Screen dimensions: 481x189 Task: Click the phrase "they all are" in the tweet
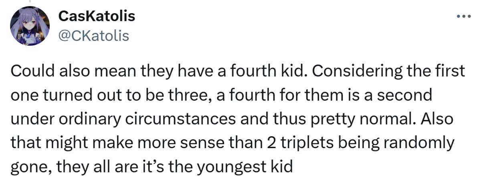pos(89,166)
